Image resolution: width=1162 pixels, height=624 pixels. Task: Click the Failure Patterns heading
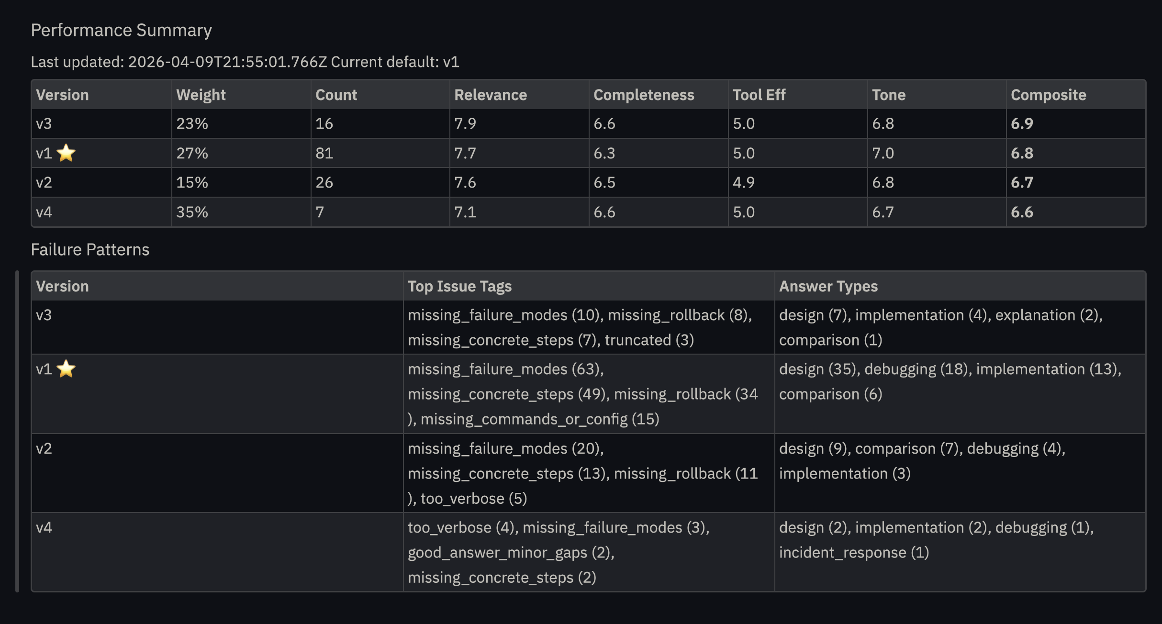pos(90,249)
